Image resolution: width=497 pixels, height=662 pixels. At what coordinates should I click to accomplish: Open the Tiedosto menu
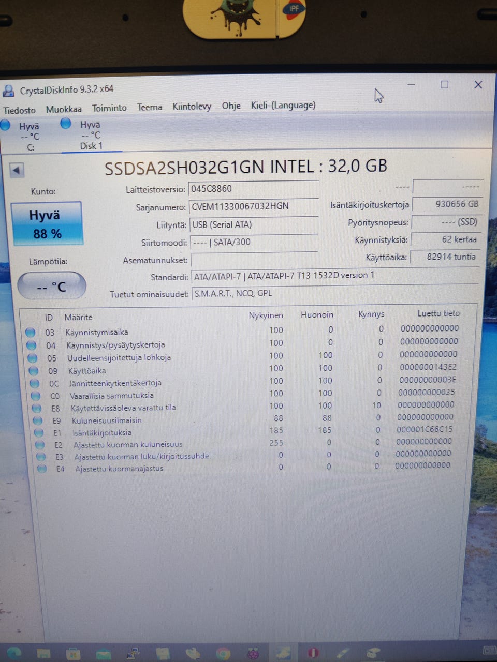click(x=19, y=110)
